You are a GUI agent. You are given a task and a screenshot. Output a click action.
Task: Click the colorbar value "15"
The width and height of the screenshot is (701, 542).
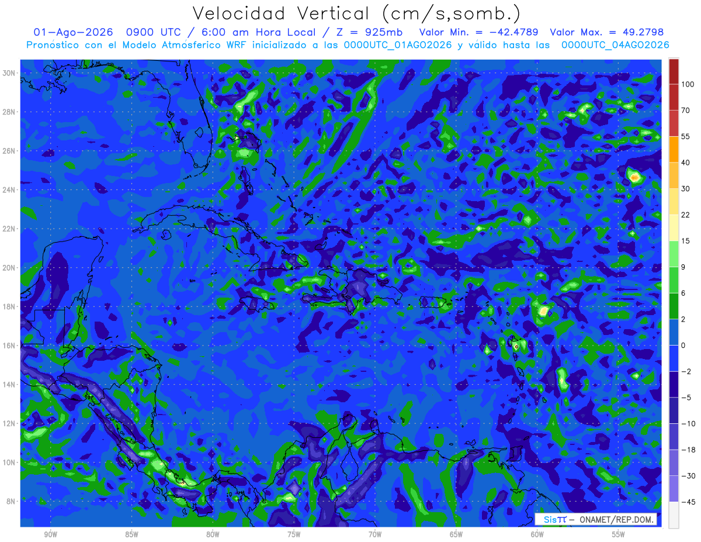pyautogui.click(x=685, y=241)
